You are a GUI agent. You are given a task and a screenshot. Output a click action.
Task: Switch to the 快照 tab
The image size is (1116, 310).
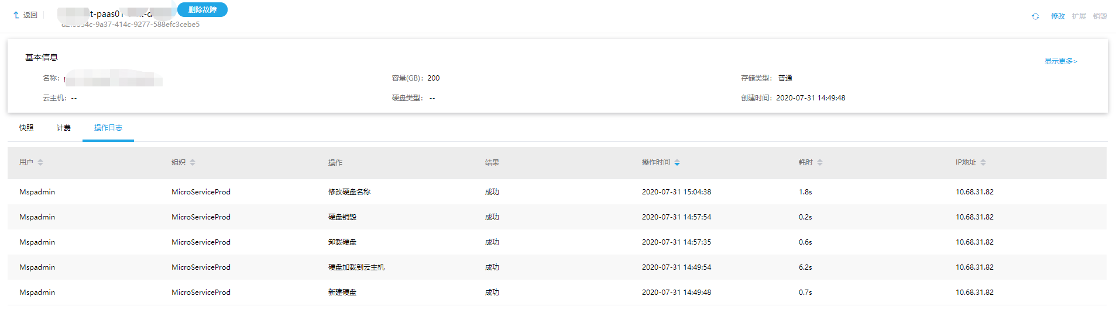[26, 128]
